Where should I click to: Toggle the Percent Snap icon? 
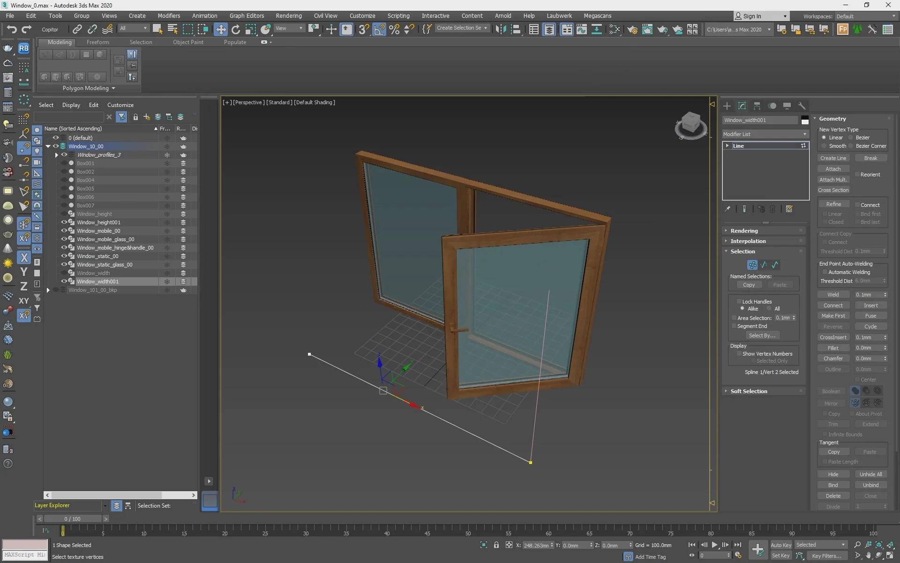pos(394,29)
